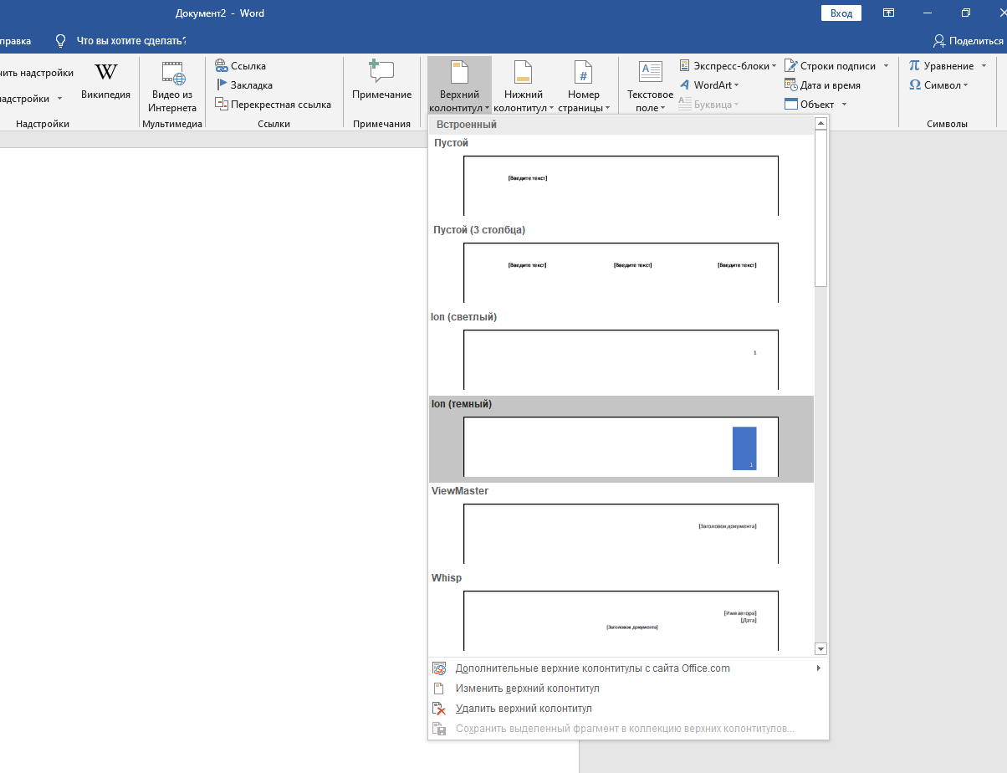
Task: Select the ViewMaster header template
Action: pyautogui.click(x=621, y=525)
